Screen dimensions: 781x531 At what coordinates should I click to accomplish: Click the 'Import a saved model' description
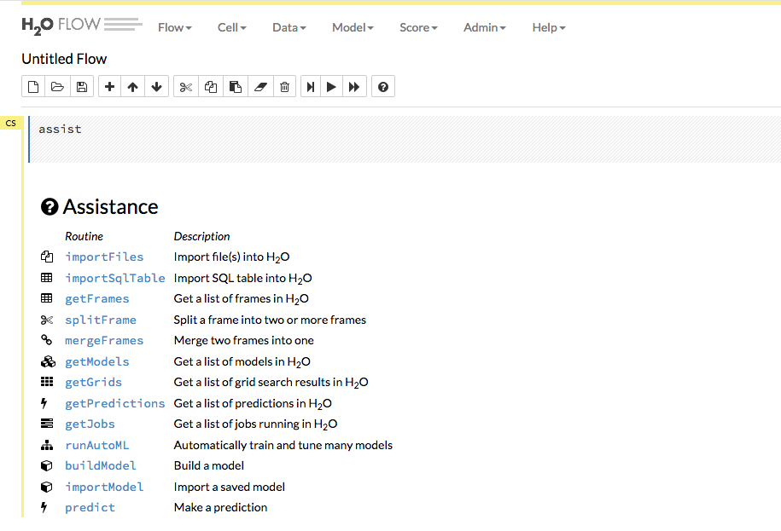(229, 487)
